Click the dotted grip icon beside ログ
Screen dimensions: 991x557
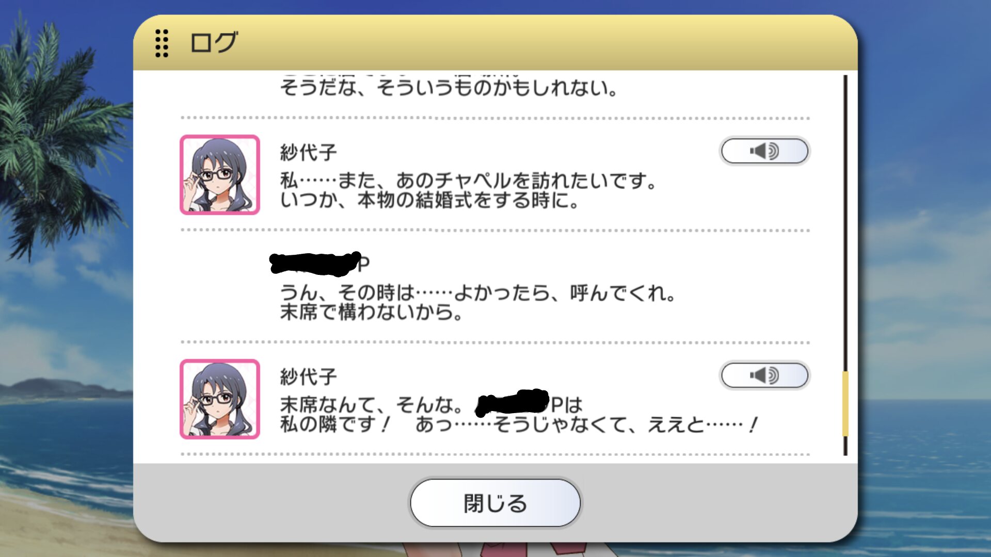(x=162, y=43)
